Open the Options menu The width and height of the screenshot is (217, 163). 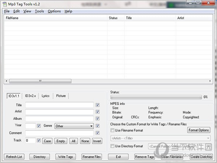point(54,11)
